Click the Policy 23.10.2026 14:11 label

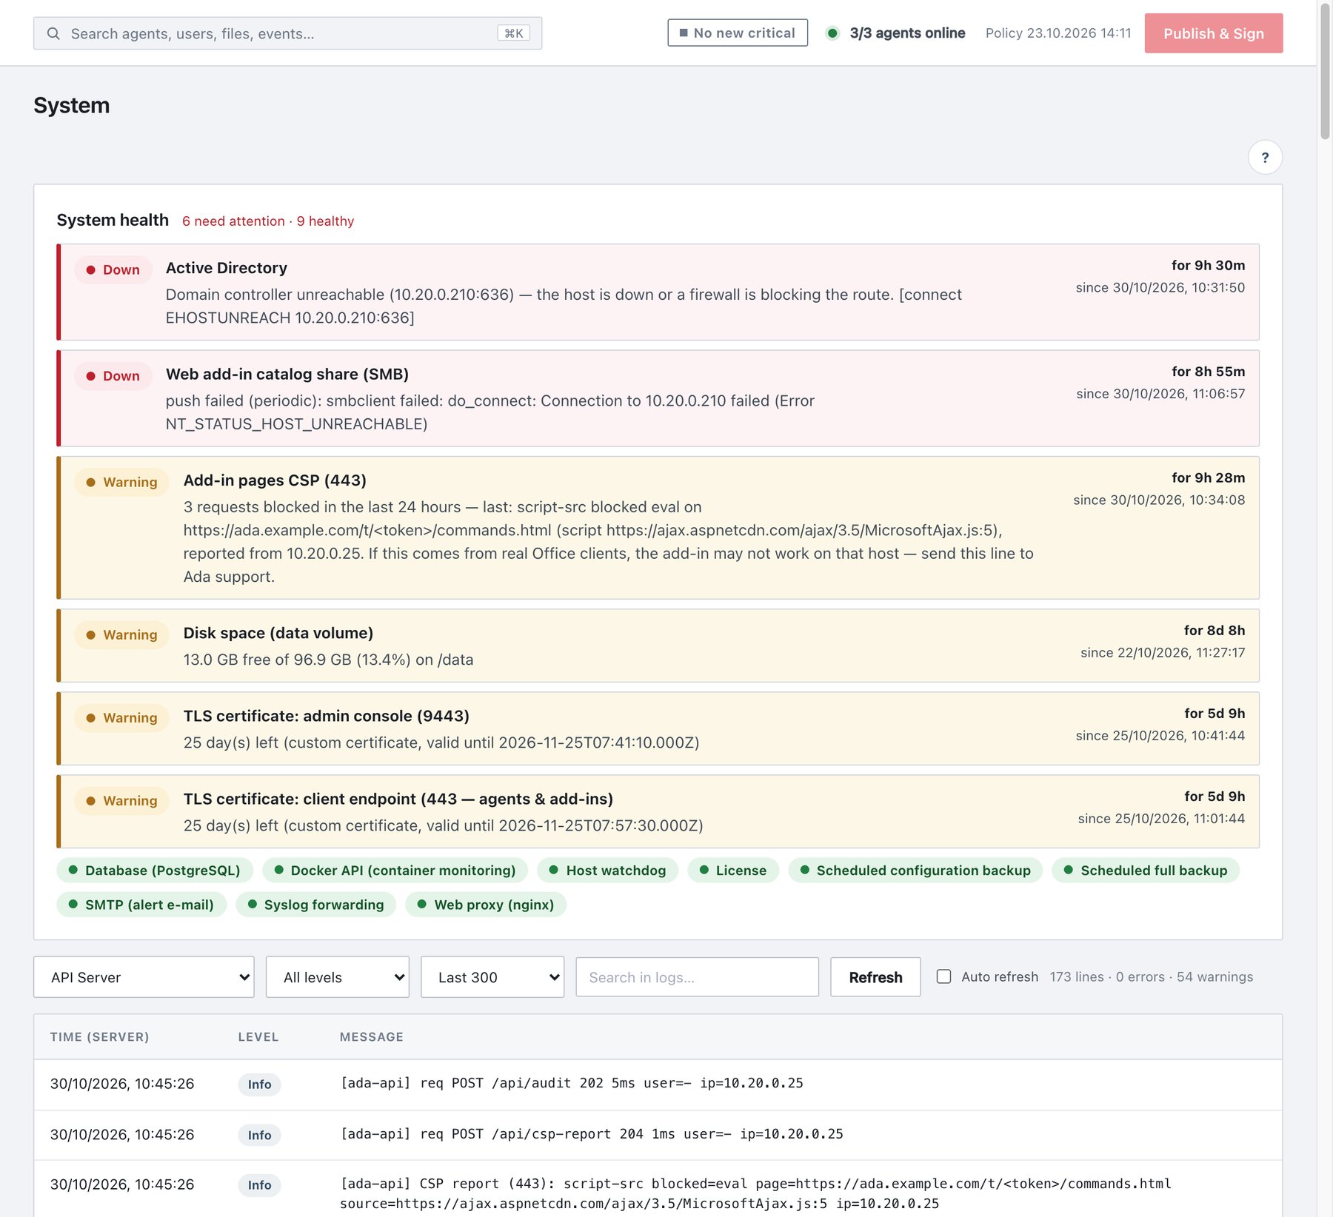tap(1058, 33)
